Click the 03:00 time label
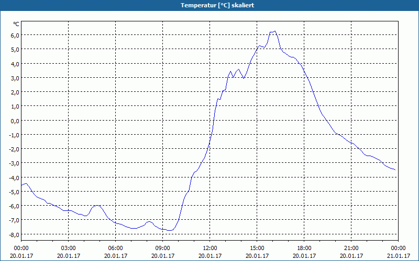 coord(69,248)
